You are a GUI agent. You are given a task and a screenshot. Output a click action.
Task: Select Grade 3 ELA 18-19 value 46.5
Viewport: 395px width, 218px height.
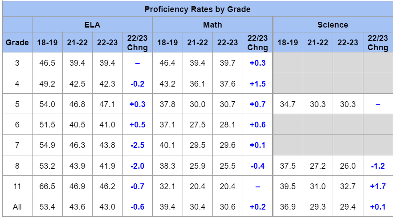tap(47, 63)
